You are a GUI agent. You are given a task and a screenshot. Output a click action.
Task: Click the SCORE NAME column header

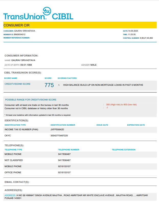[11, 78]
